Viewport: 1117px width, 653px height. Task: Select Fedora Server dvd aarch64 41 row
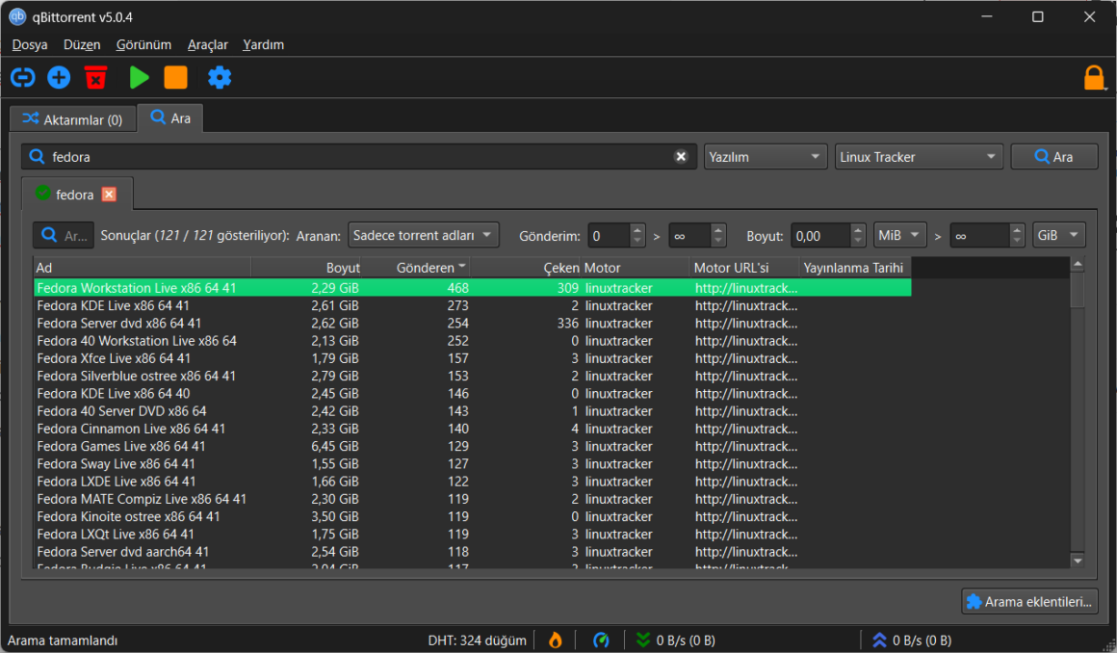pyautogui.click(x=472, y=552)
